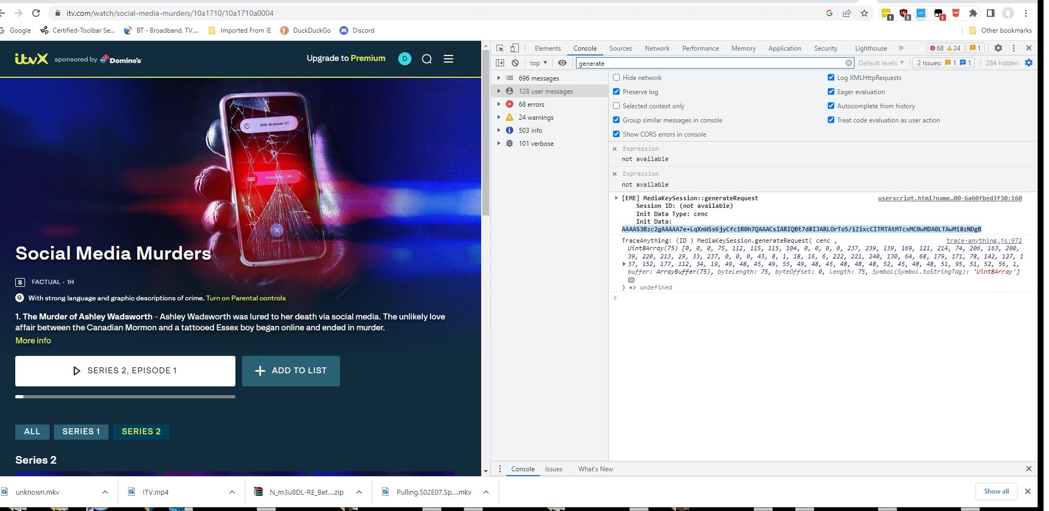The height and width of the screenshot is (511, 1049).
Task: Switch to the Elements tab
Action: (548, 48)
